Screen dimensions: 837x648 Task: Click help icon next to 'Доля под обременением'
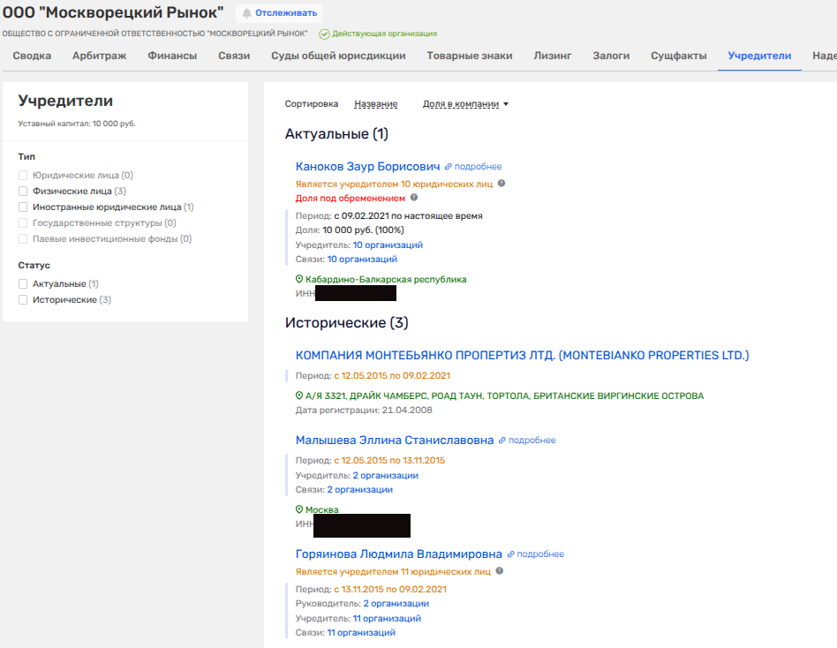coord(414,198)
